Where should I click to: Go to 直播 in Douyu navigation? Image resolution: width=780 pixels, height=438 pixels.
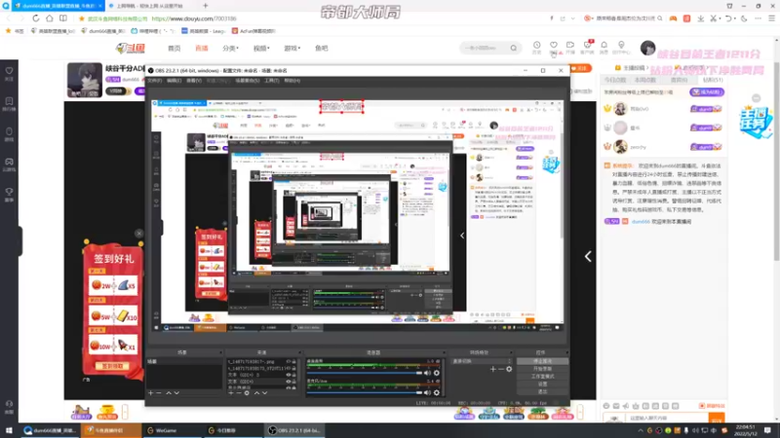point(202,48)
